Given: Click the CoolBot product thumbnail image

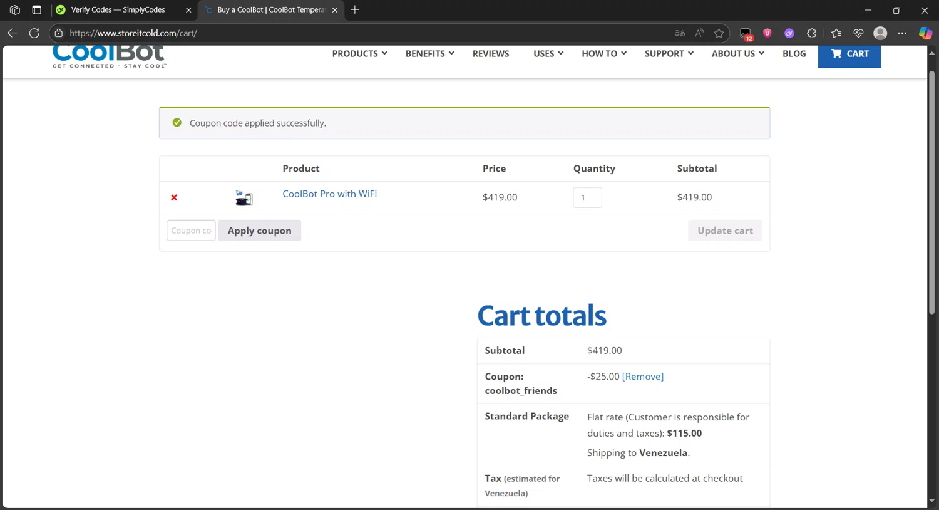Looking at the screenshot, I should click(x=244, y=198).
